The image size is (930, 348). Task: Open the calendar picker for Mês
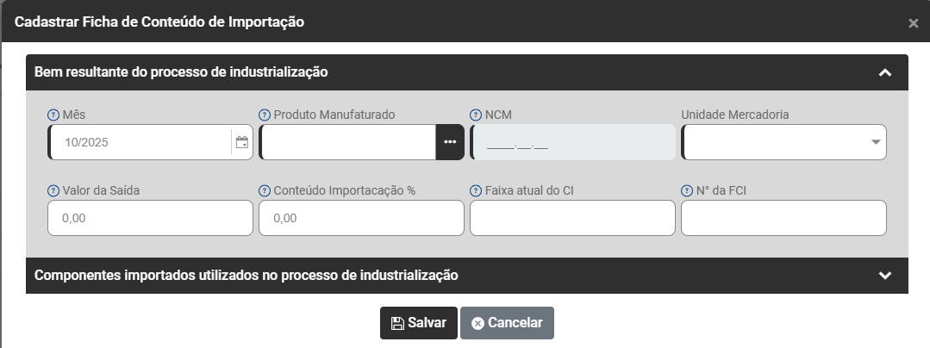(x=241, y=142)
